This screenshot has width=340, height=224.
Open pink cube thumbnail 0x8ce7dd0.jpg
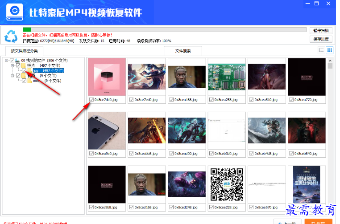[x=107, y=77]
